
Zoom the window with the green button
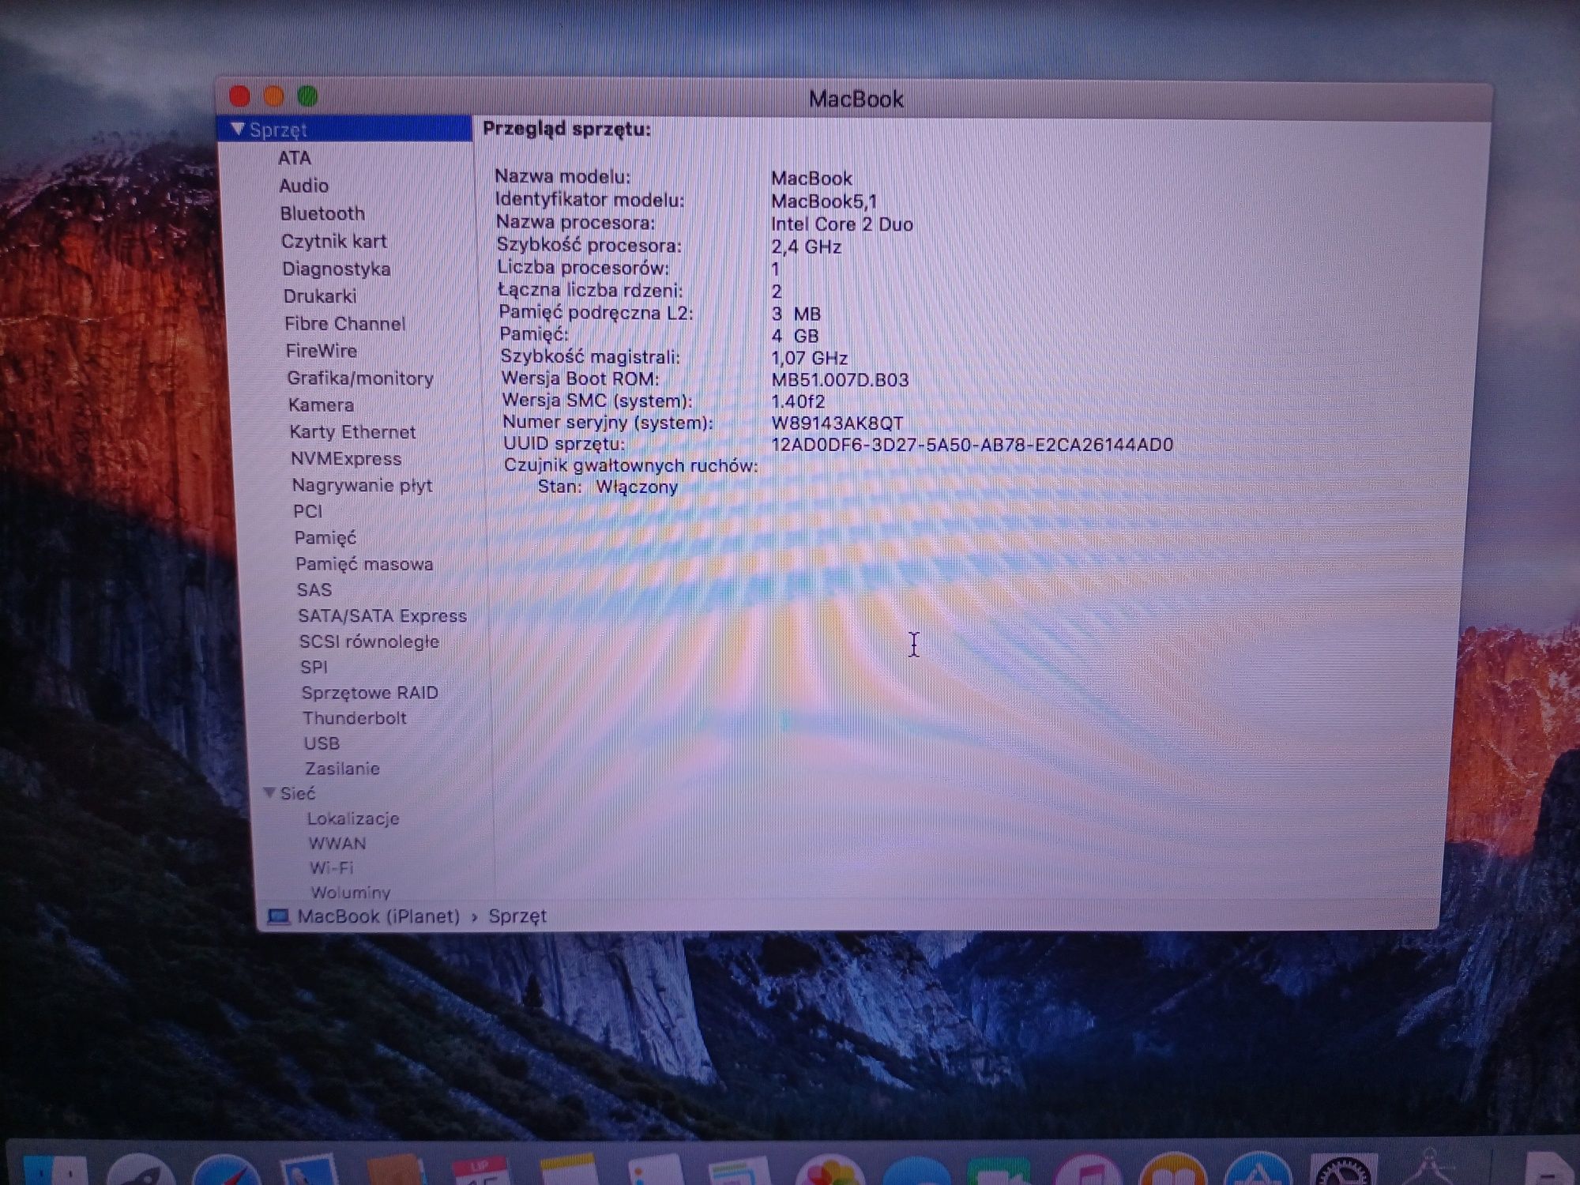(x=307, y=96)
